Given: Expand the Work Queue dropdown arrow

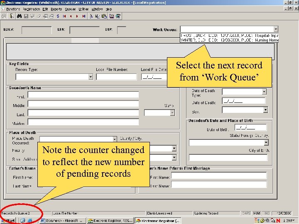Looking at the screenshot, I should point(276,29).
